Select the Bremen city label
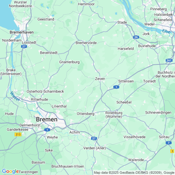The width and height of the screenshot is (175, 175). [x=47, y=119]
